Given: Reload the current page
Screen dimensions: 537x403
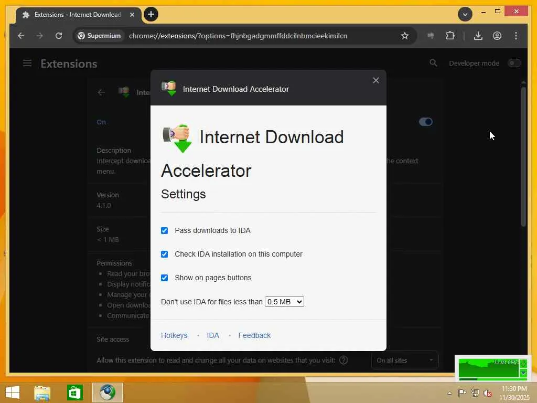Looking at the screenshot, I should click(x=59, y=36).
